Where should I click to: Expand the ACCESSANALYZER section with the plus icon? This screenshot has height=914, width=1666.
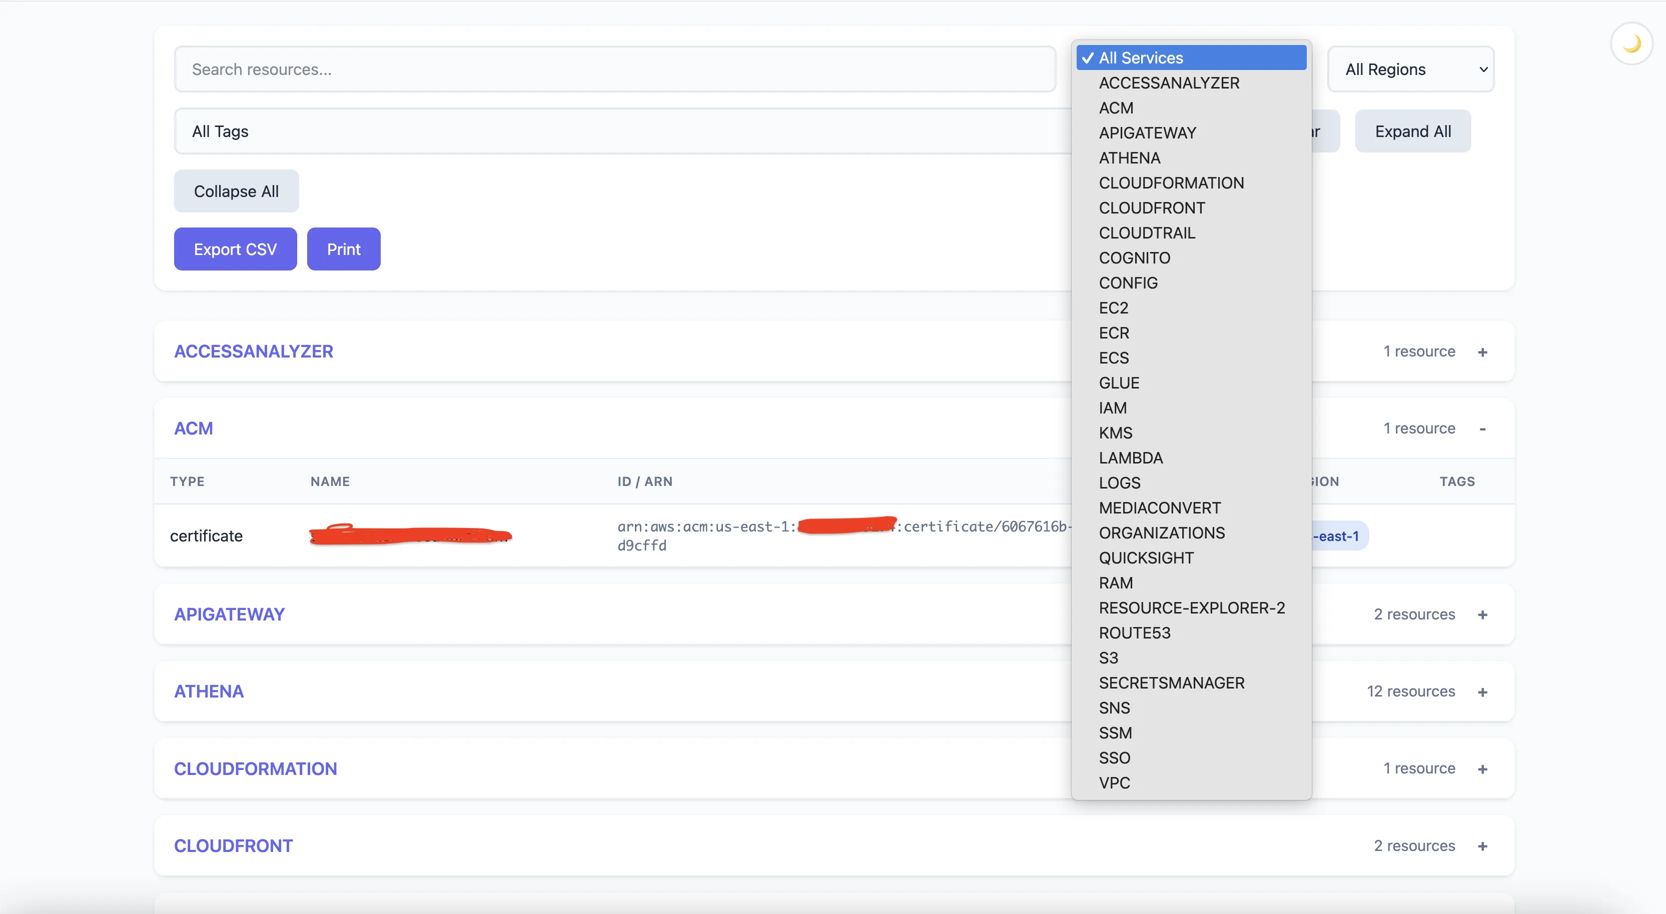click(1483, 351)
